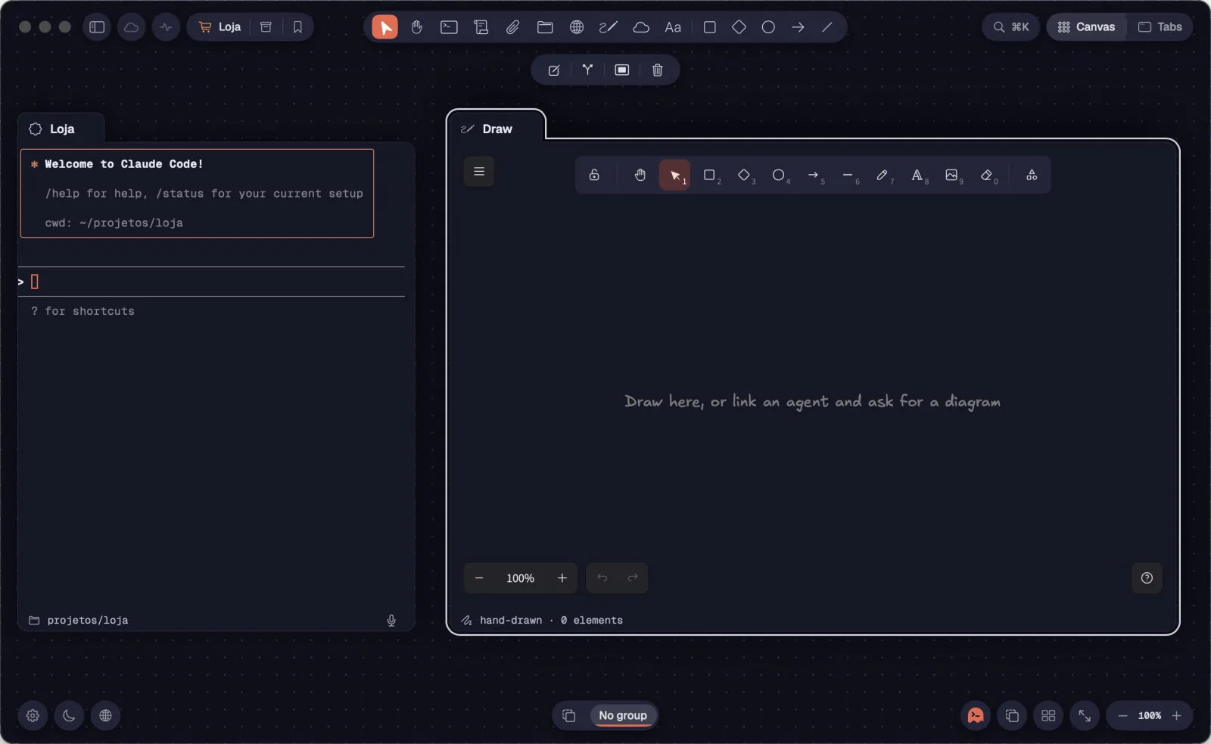Select the Loja terminal tab
1211x744 pixels.
coord(61,129)
